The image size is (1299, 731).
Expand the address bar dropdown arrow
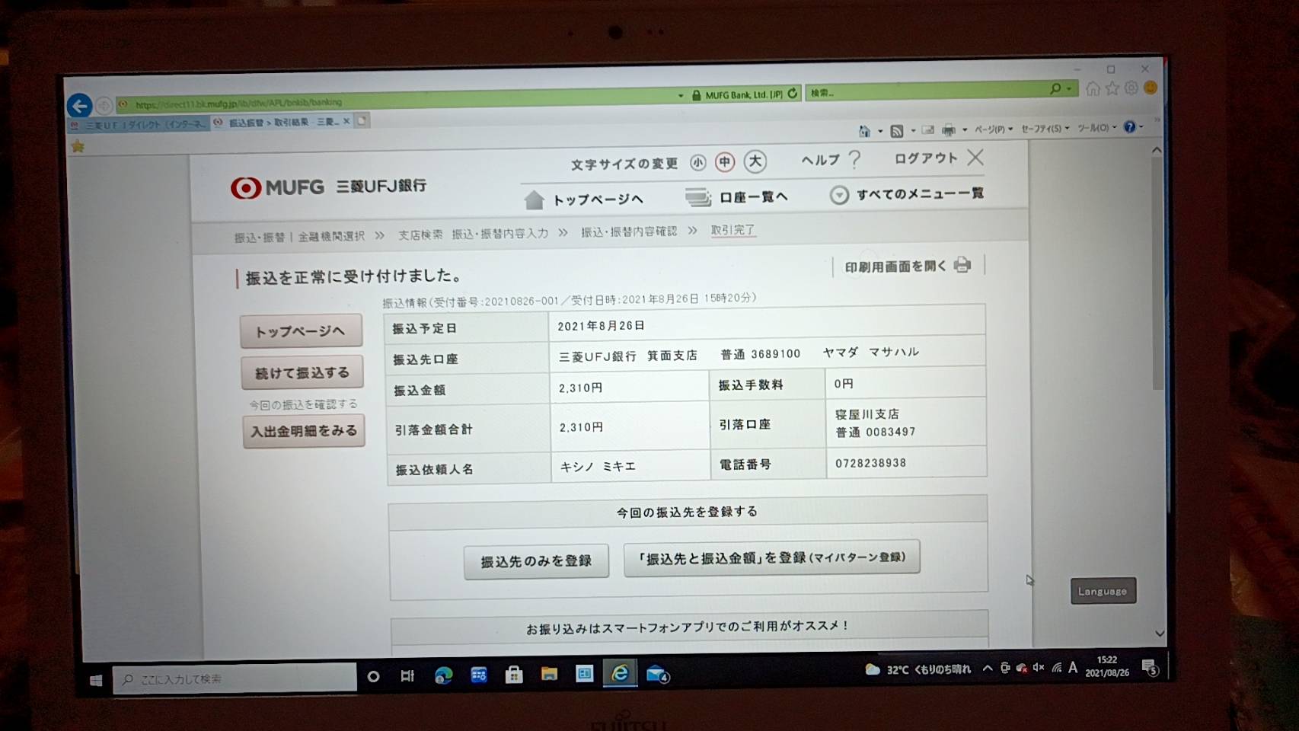(681, 96)
